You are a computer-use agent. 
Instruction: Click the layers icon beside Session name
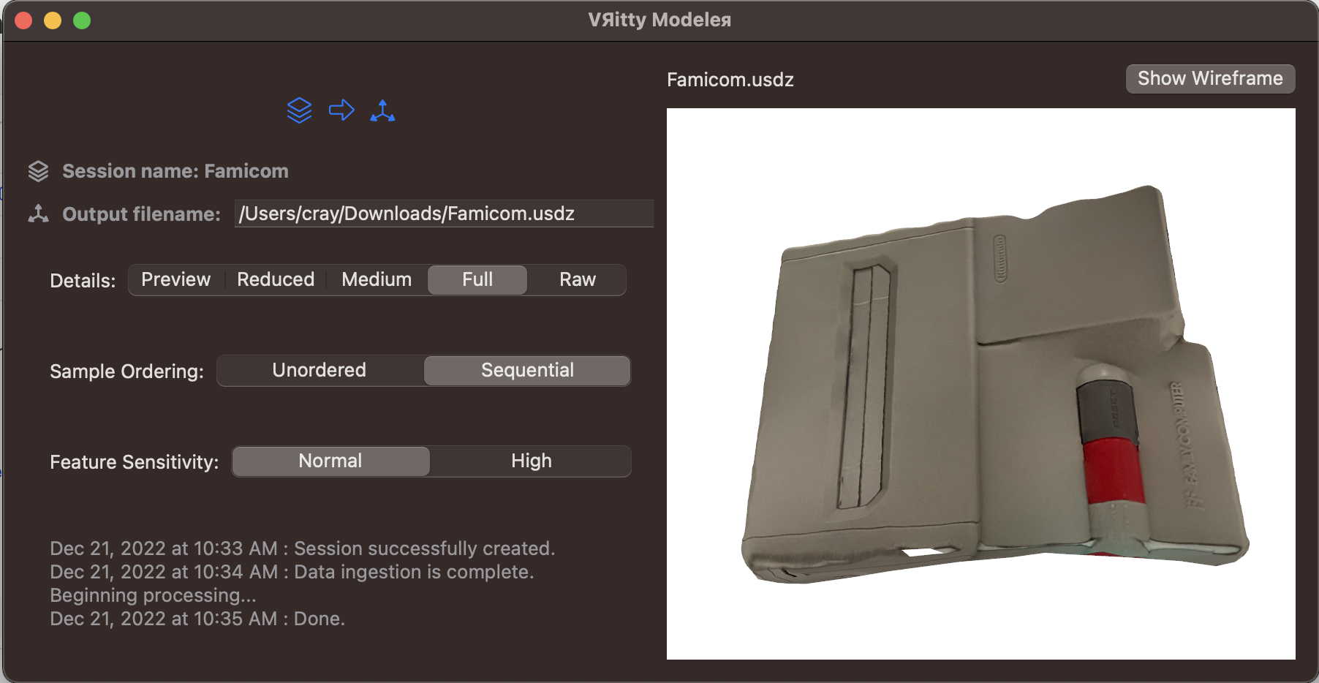click(x=38, y=171)
